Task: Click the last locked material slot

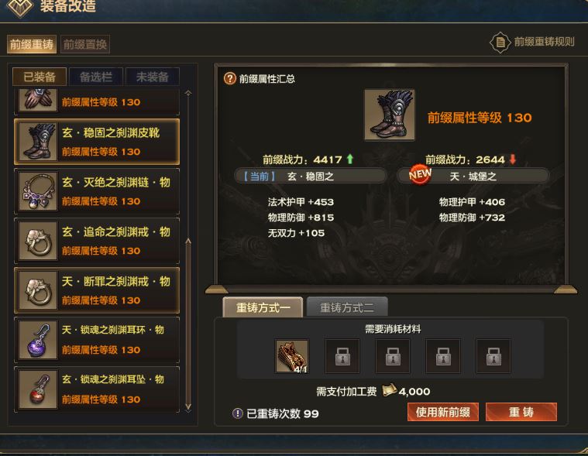Action: [493, 356]
